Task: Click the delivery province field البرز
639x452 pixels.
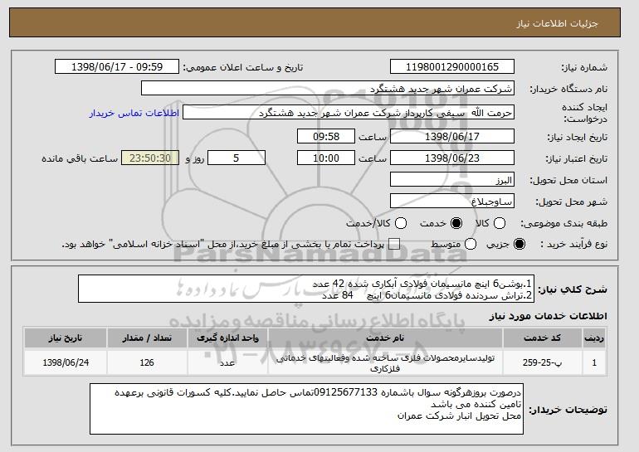Action: point(452,180)
